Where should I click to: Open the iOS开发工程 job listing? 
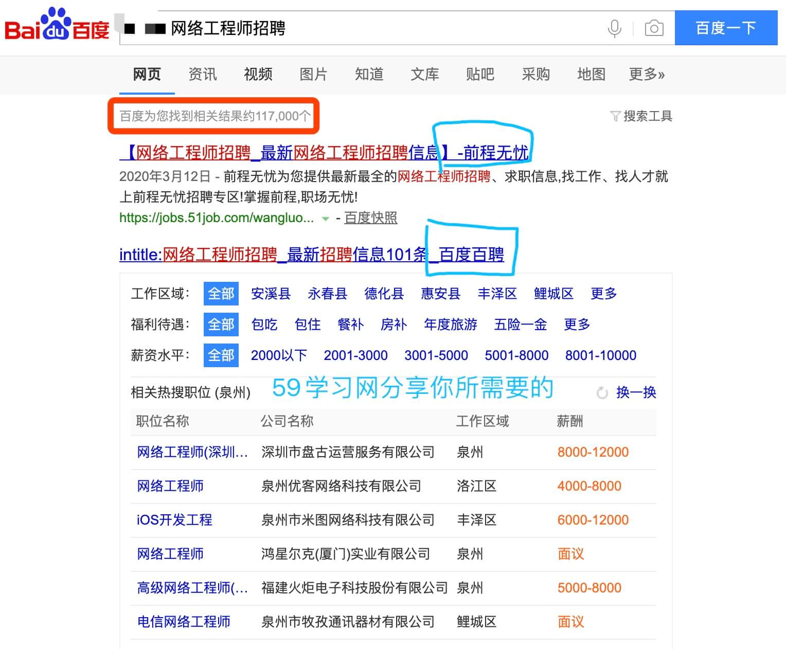174,520
